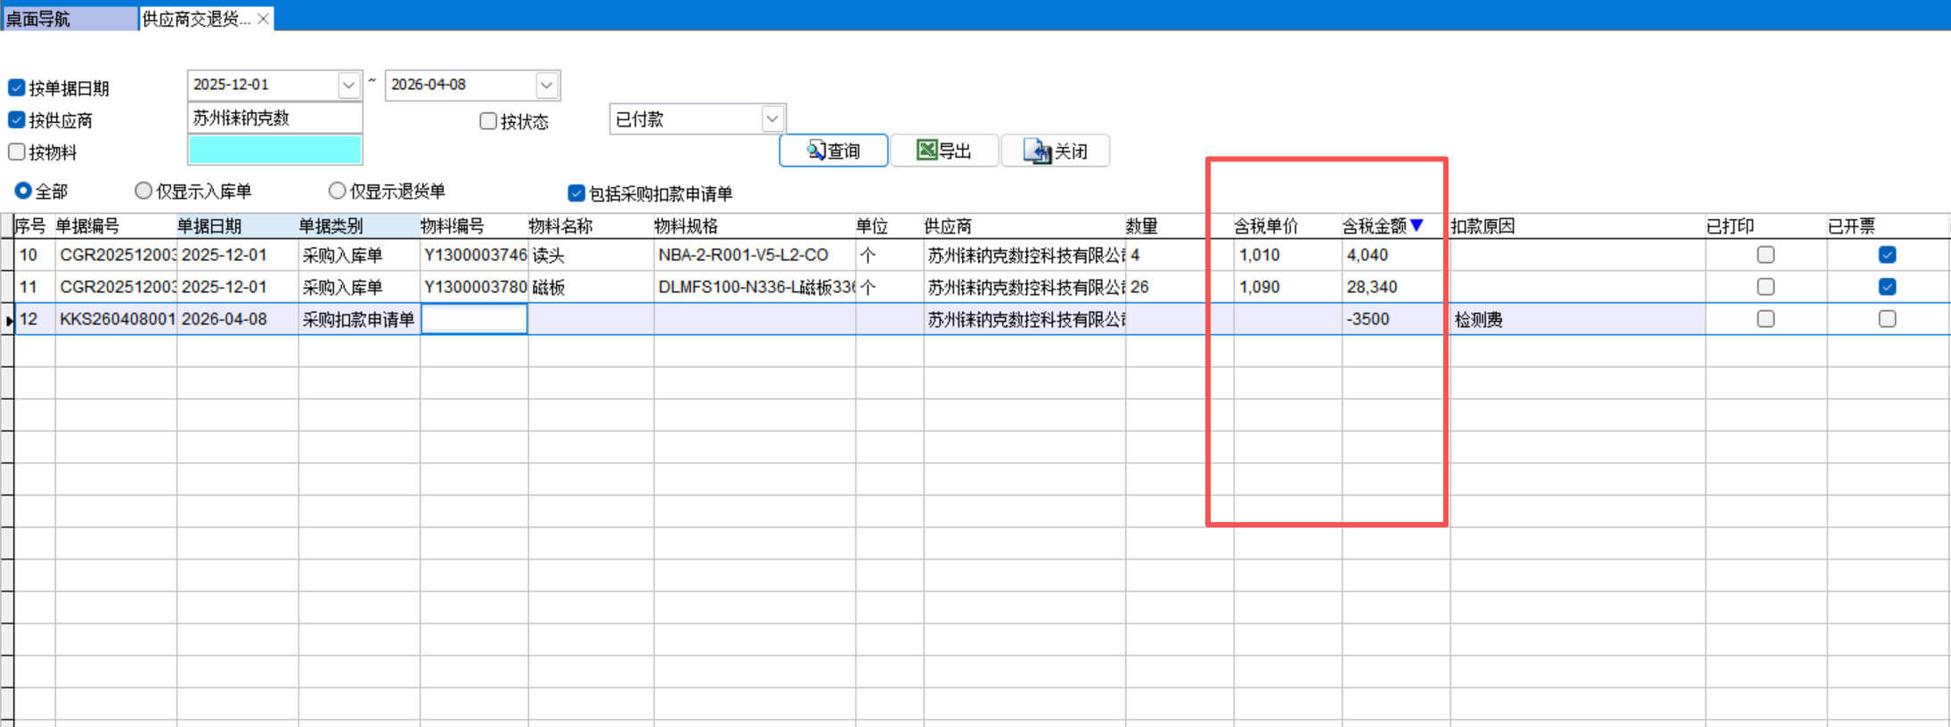The height and width of the screenshot is (727, 1951).
Task: Select the 仅显示入库单 radio option
Action: pyautogui.click(x=143, y=191)
